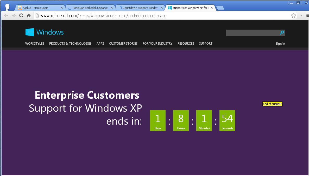The image size is (309, 176).
Task: Click the Windows wordmark link
Action: [50, 32]
